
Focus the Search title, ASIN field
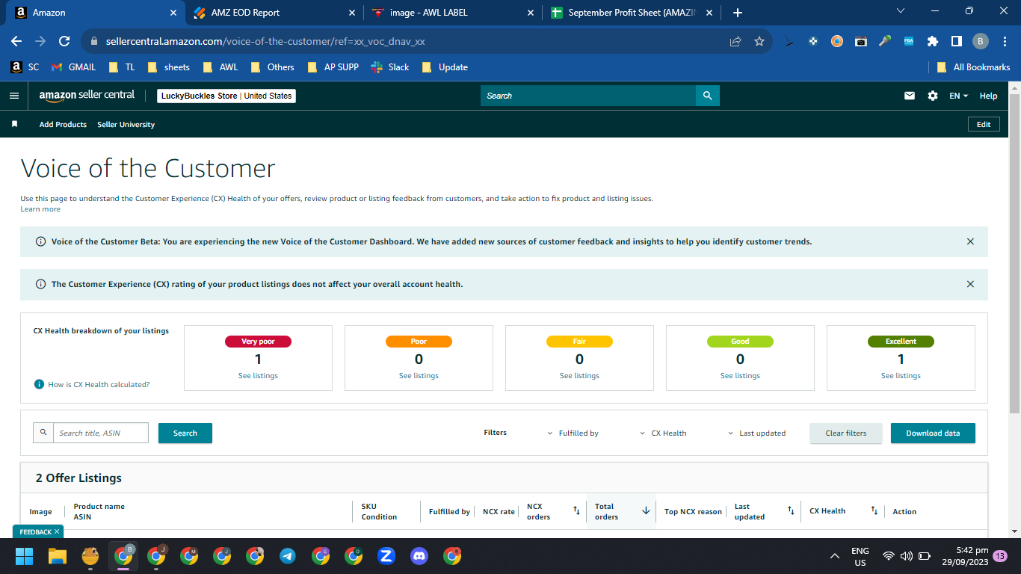pos(101,433)
